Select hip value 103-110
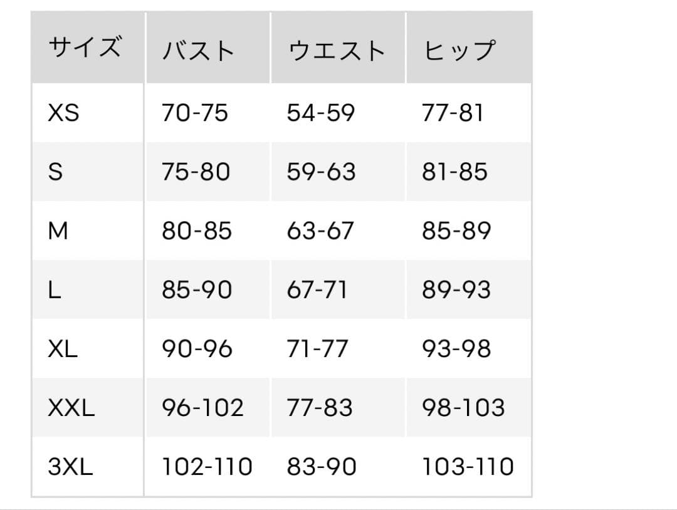Screen dimensions: 677x510 pyautogui.click(x=468, y=467)
